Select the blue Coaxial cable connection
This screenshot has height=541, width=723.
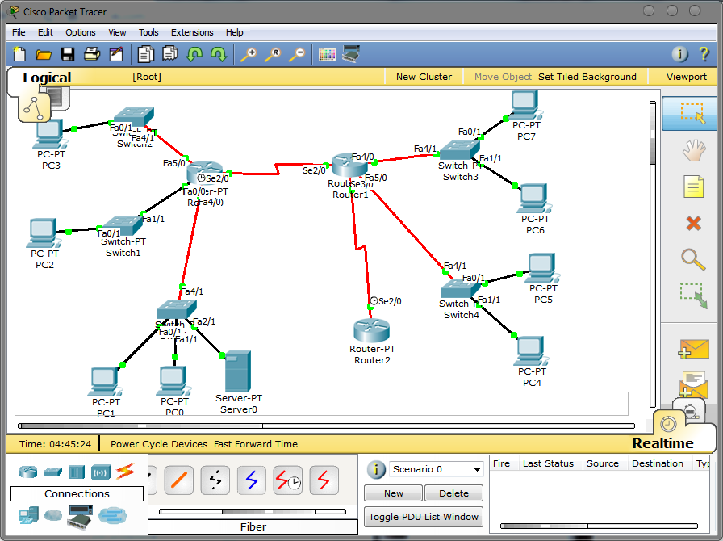point(252,480)
